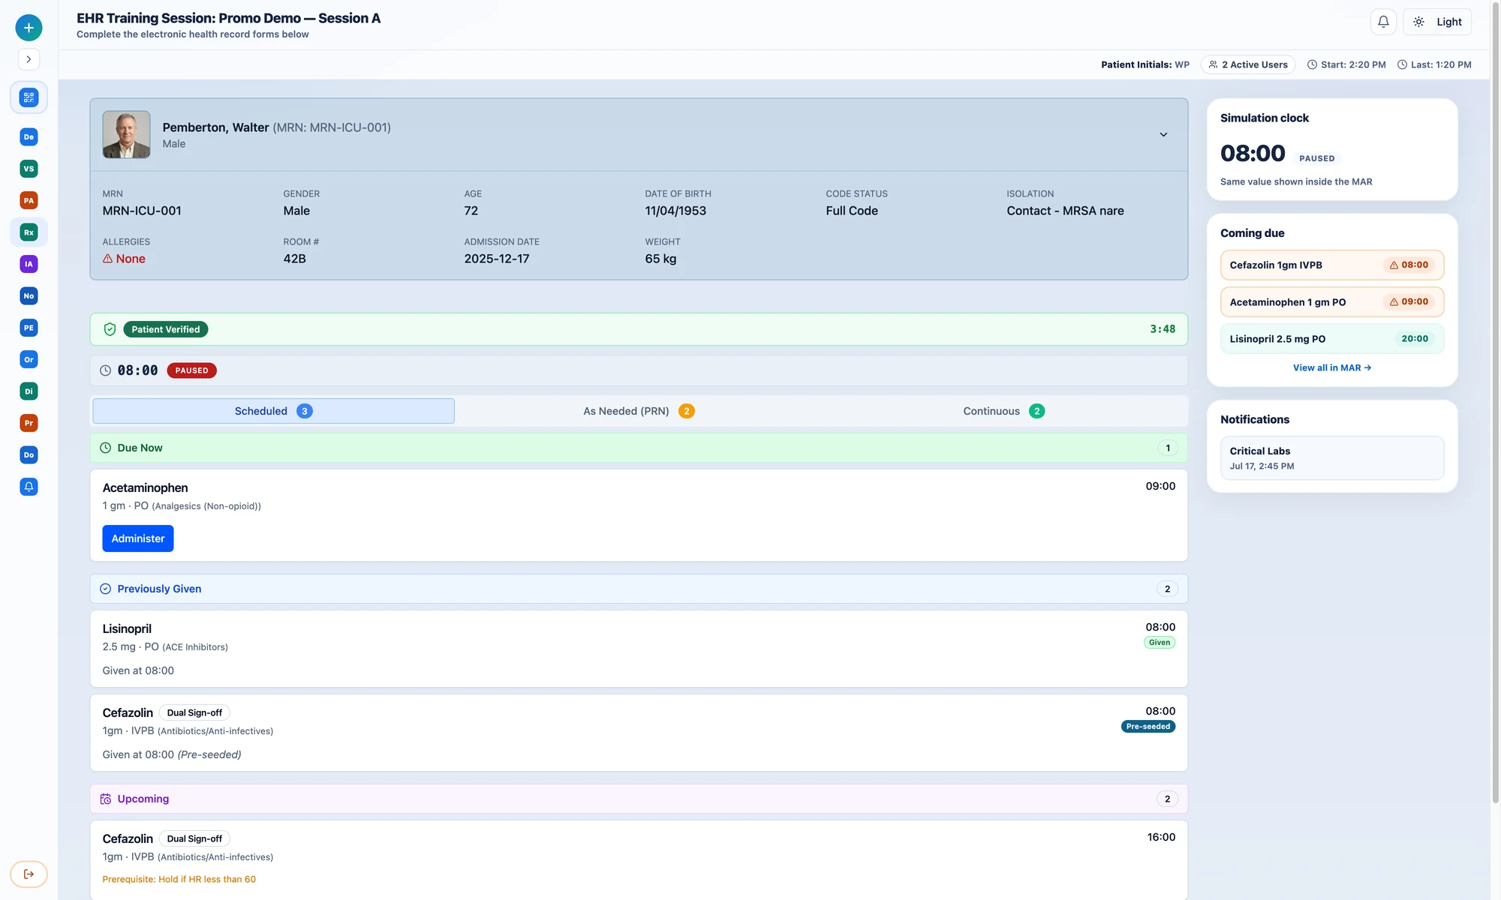
Task: Open the De sidebar section
Action: pyautogui.click(x=29, y=137)
